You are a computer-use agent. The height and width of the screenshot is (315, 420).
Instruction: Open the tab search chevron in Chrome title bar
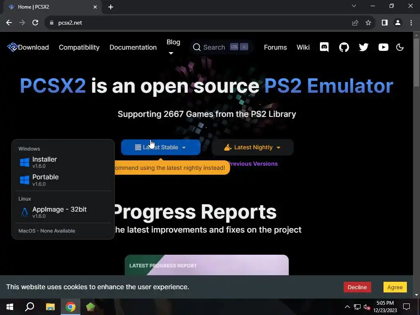coord(354,6)
